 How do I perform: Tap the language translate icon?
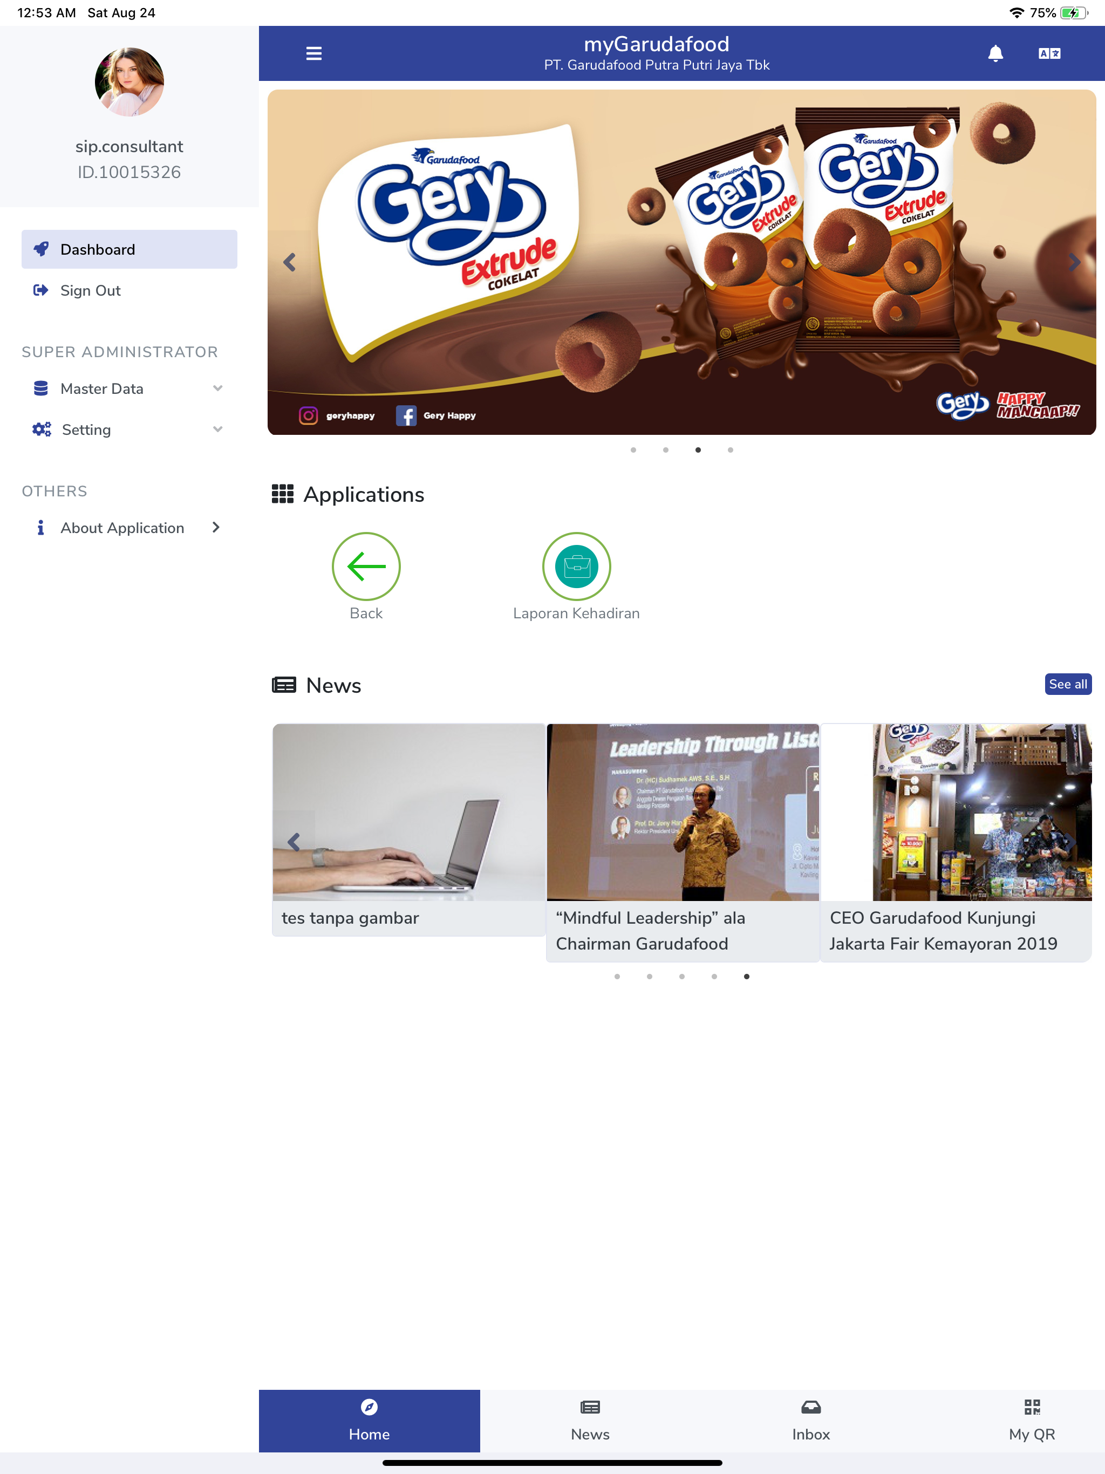click(x=1049, y=53)
